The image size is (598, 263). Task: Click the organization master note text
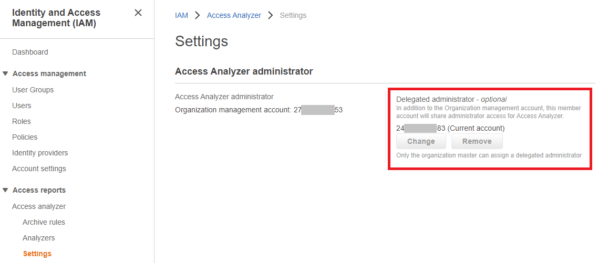(489, 155)
